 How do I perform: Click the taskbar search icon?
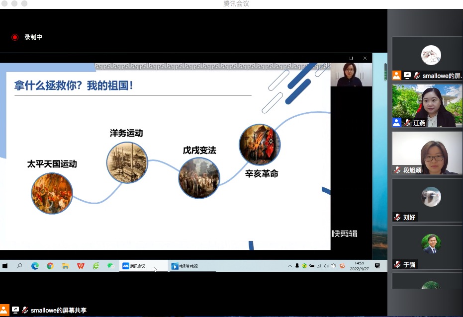[x=19, y=266]
